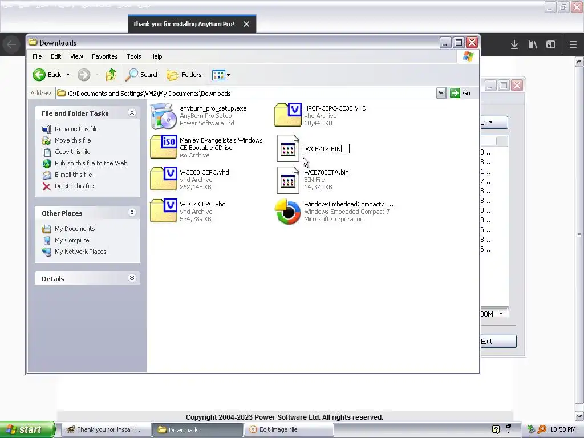Maximize the Downloads window
This screenshot has height=438, width=584.
tap(459, 43)
